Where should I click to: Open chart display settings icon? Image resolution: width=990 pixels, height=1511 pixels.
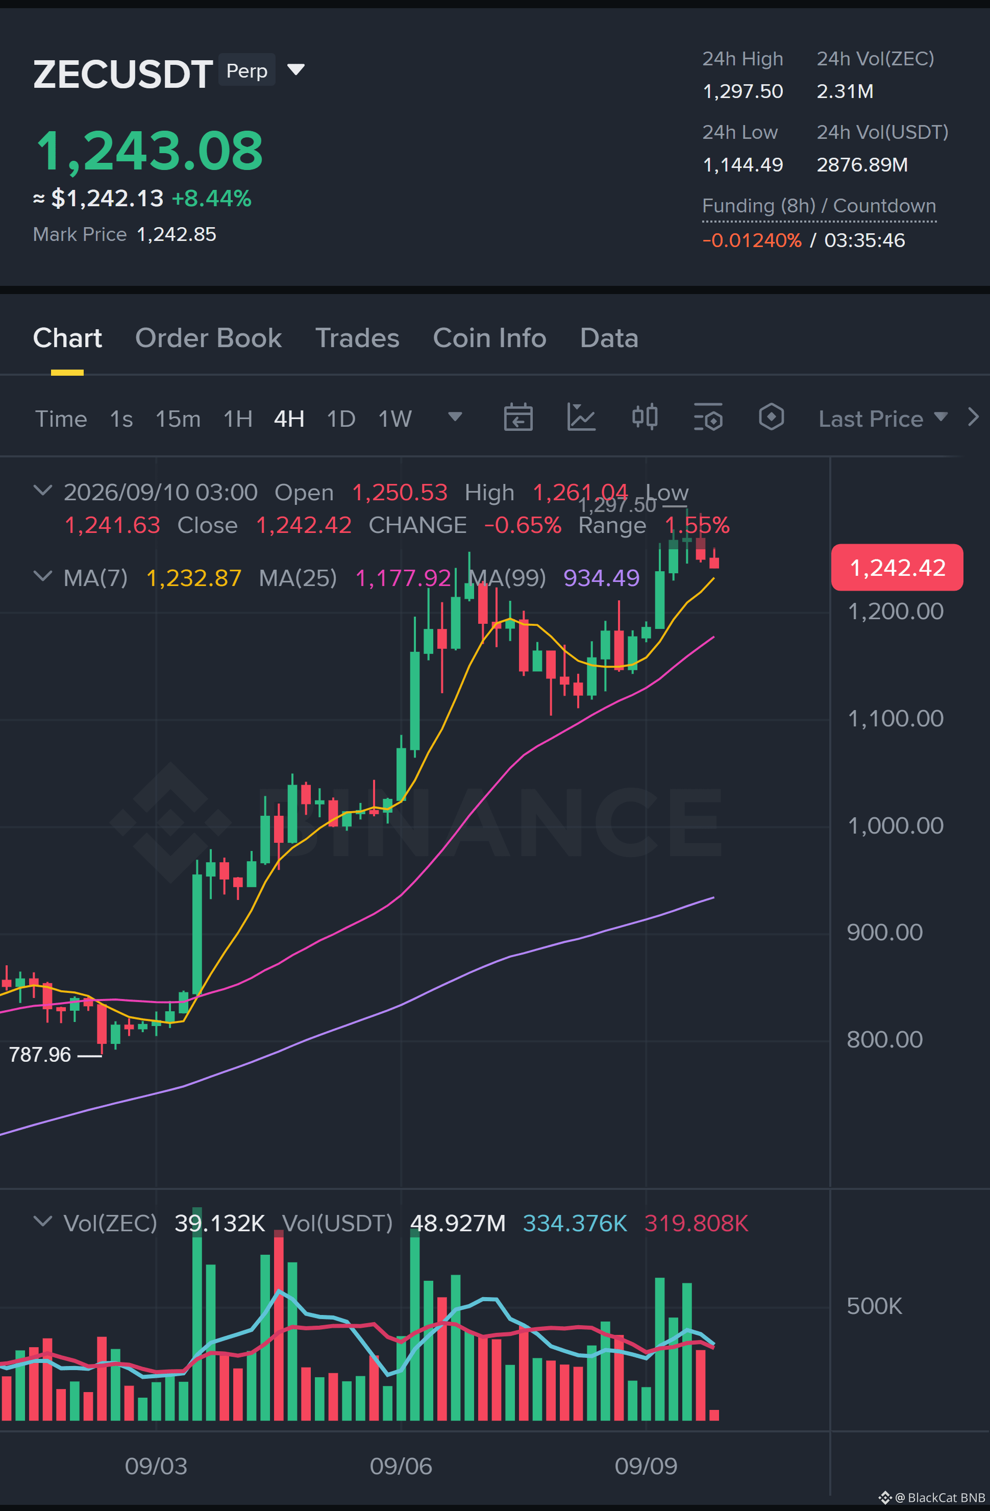(708, 418)
